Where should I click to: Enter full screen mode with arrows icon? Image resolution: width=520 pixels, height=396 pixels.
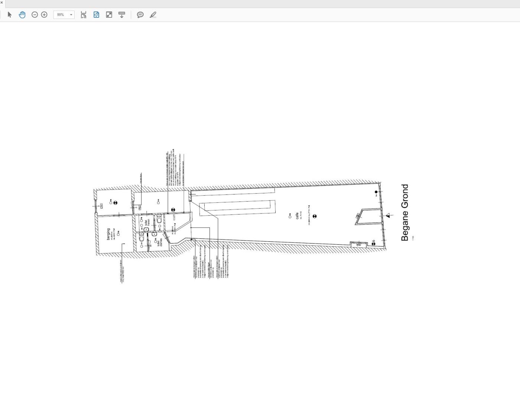point(109,15)
